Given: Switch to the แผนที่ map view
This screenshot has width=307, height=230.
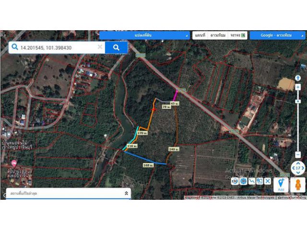Looking at the screenshot, I should pyautogui.click(x=200, y=35).
